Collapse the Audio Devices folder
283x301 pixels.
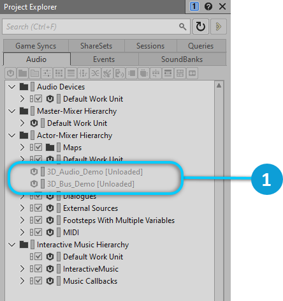(11, 87)
